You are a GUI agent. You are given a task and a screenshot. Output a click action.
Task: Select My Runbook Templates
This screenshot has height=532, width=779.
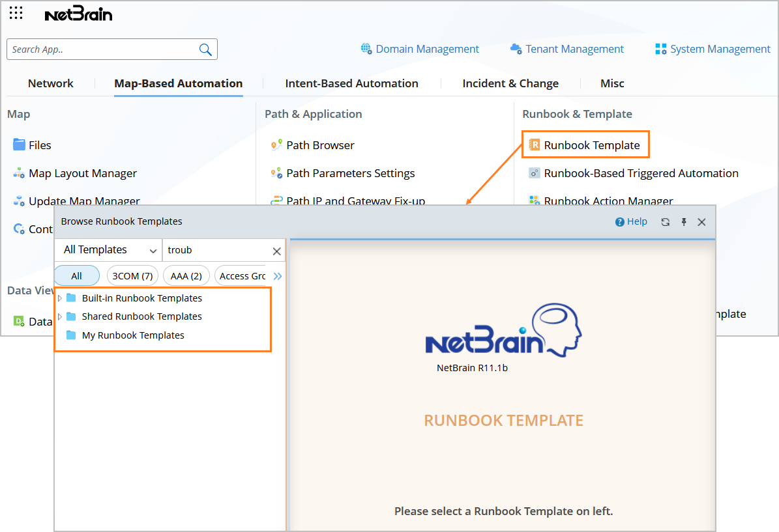click(x=132, y=335)
